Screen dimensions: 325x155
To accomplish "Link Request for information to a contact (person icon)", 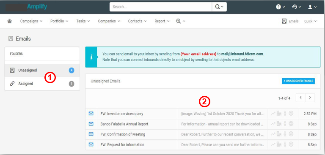I will 285,144.
